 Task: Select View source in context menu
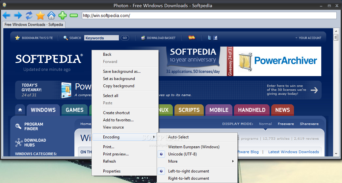coord(125,127)
